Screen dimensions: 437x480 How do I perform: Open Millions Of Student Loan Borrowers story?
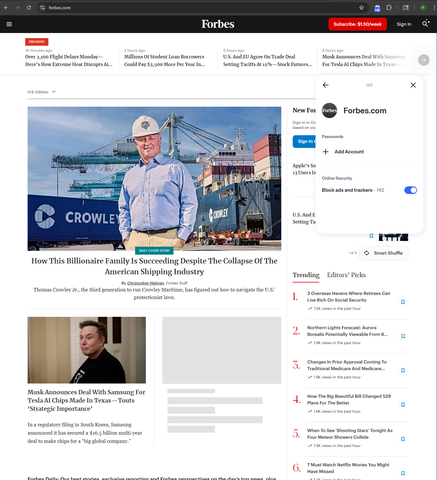pos(165,60)
